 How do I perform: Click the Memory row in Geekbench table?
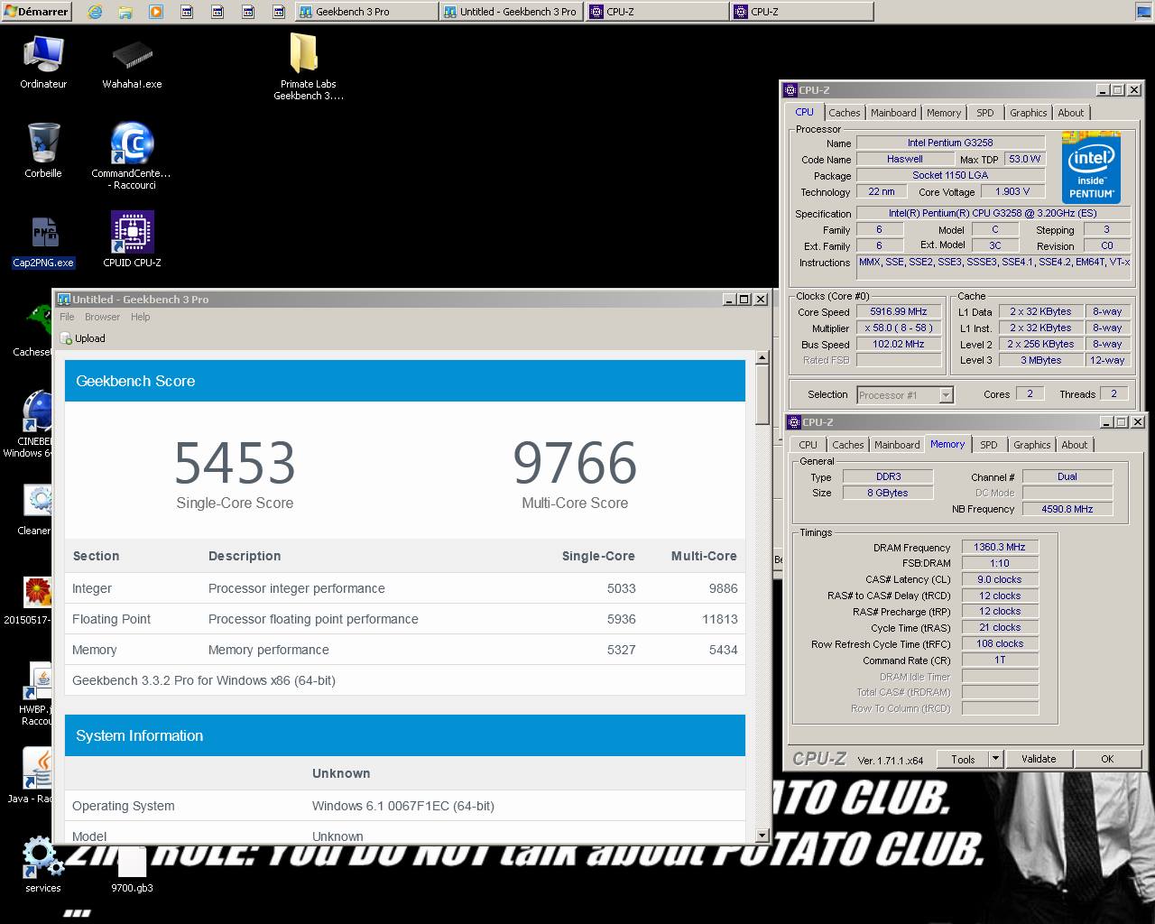pyautogui.click(x=405, y=650)
